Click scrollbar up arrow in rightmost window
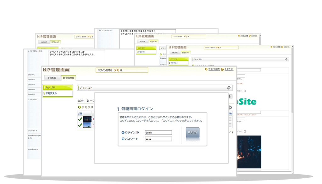 click(292, 47)
